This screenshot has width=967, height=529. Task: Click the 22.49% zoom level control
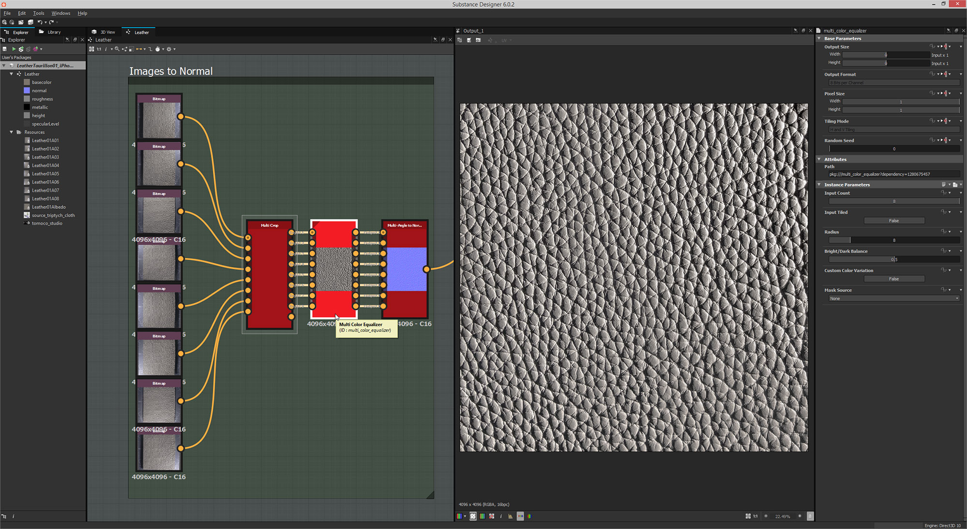click(x=782, y=516)
